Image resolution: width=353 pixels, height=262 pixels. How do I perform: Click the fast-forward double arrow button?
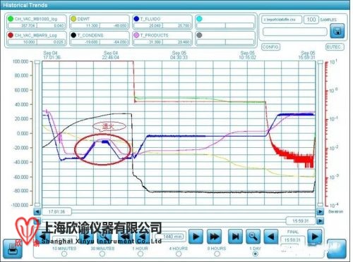coord(214,237)
